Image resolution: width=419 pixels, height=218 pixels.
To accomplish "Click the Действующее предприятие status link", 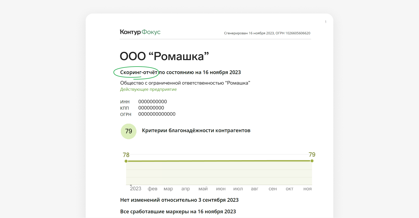I will (148, 89).
